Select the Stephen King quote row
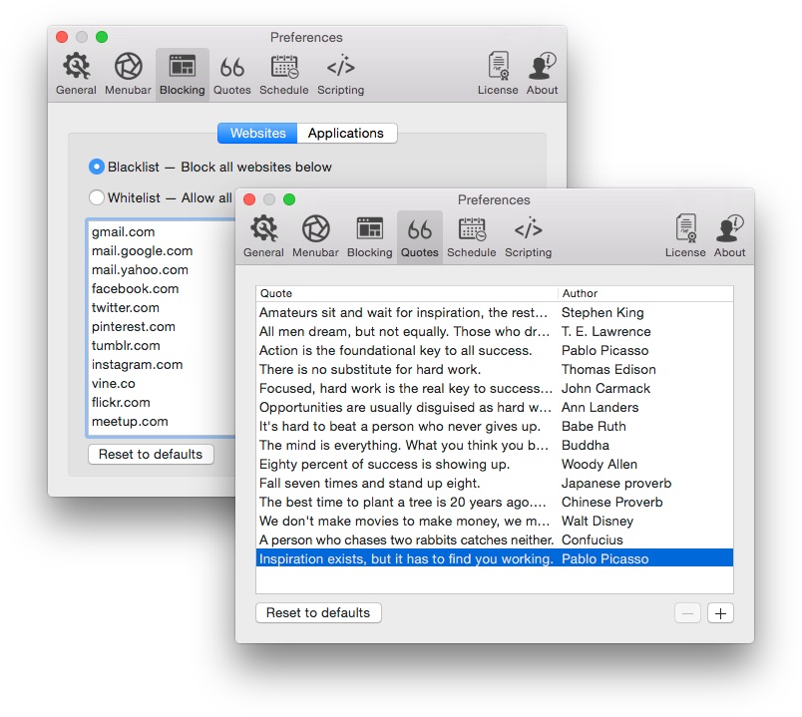This screenshot has width=802, height=717. [x=495, y=312]
